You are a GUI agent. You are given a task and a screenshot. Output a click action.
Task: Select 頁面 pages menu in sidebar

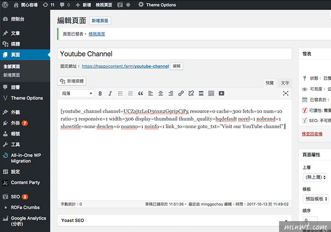(x=25, y=55)
